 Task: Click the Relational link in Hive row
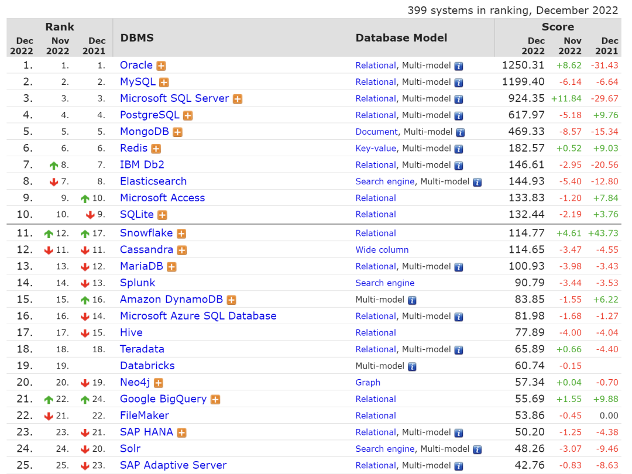click(375, 333)
